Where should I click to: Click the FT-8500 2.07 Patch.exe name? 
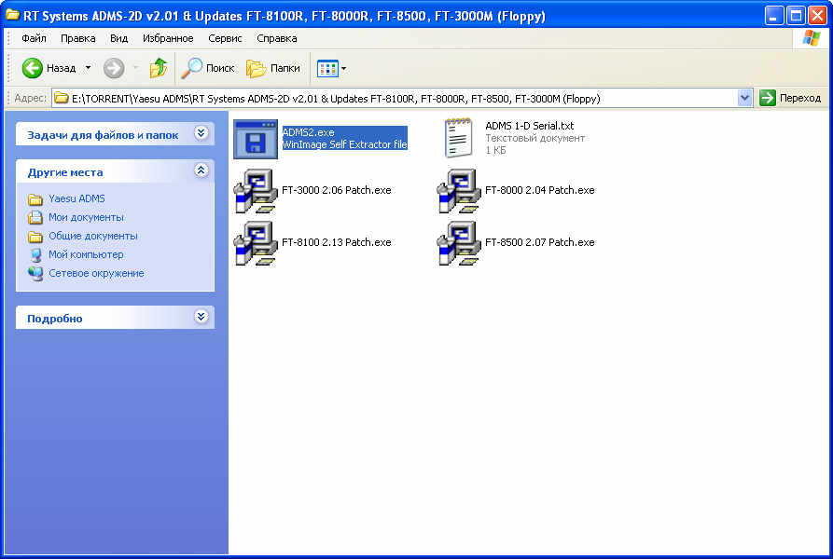point(540,242)
